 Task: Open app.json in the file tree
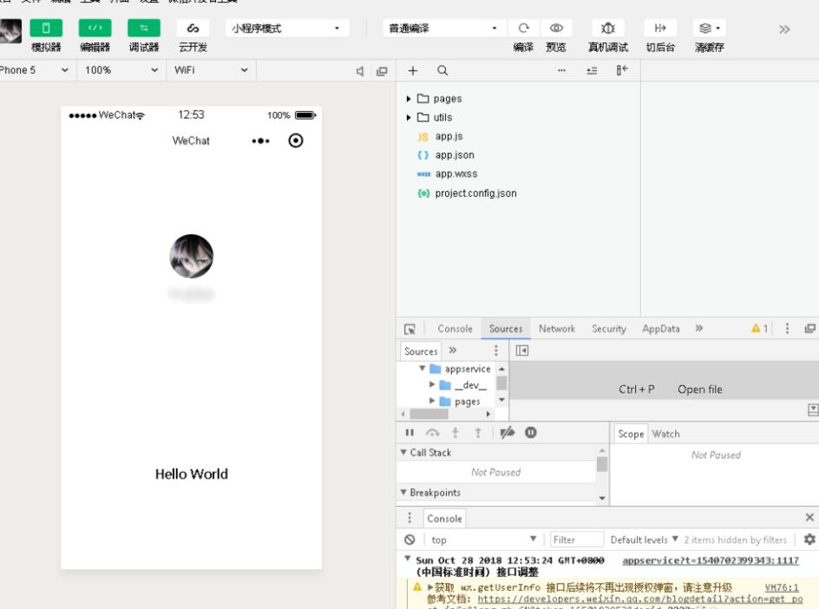pos(454,155)
